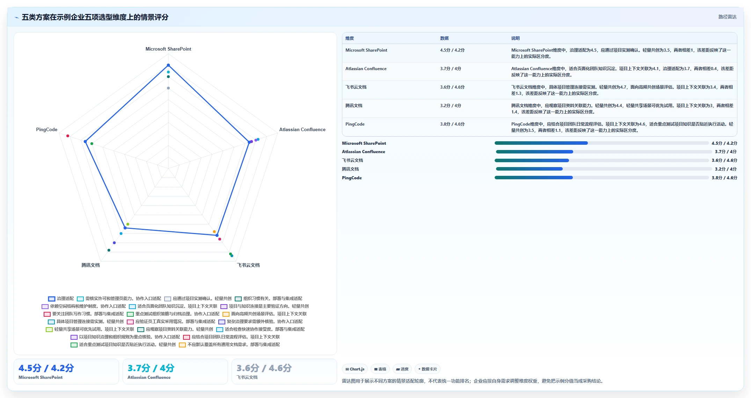Toggle legend item 适合页面化团队知识沉淀

[173, 306]
